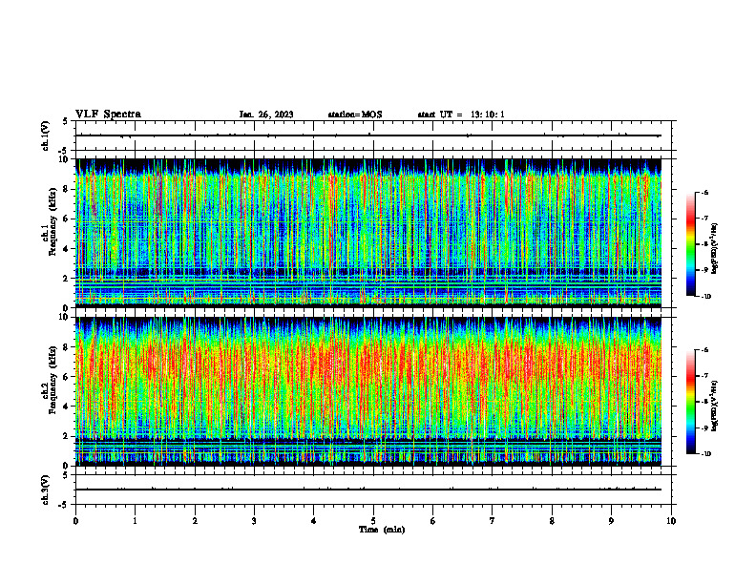Click the time axis tick label 0
The height and width of the screenshot is (584, 756).
(75, 521)
